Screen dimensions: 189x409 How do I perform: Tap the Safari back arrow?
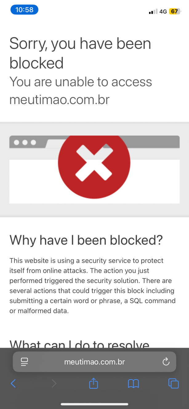[13, 383]
